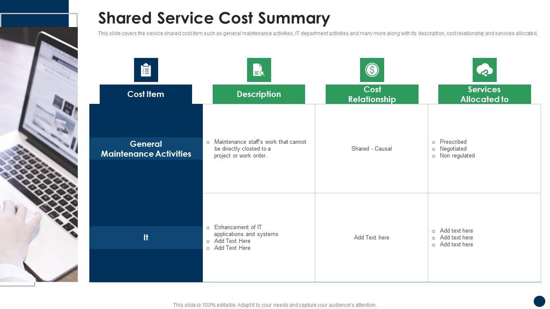This screenshot has height=309, width=550.
Task: Click the slide is 100% editable footer text
Action: [x=275, y=305]
